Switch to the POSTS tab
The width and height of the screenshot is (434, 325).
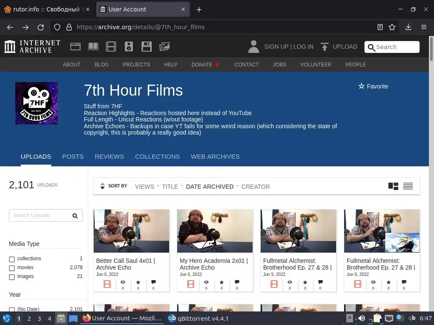coord(73,157)
